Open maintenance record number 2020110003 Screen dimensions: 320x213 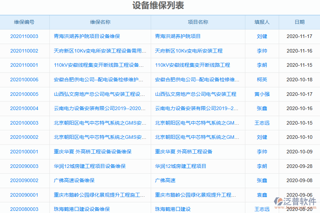(x=23, y=36)
